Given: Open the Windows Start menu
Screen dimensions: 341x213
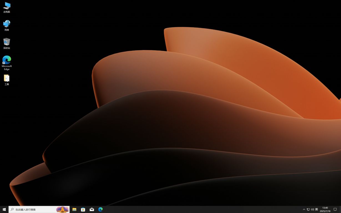Looking at the screenshot, I should pyautogui.click(x=4, y=209).
